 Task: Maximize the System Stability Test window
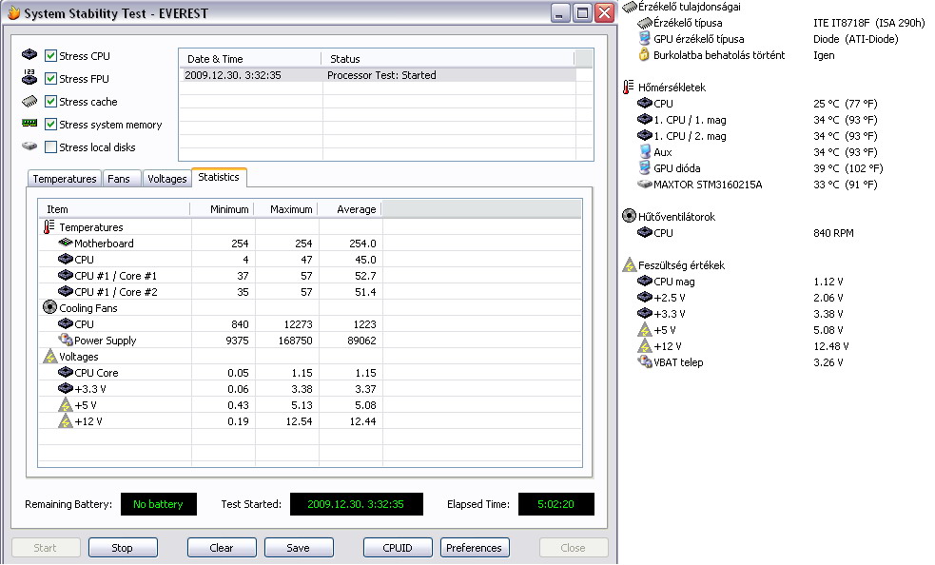581,12
